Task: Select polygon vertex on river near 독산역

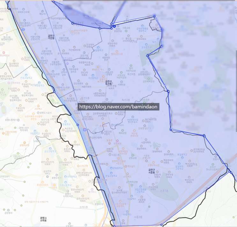Action: [x=55, y=92]
